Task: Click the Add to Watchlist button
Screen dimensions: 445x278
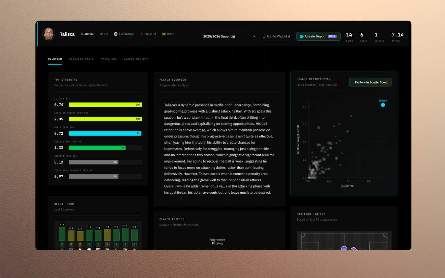Action: [x=276, y=36]
